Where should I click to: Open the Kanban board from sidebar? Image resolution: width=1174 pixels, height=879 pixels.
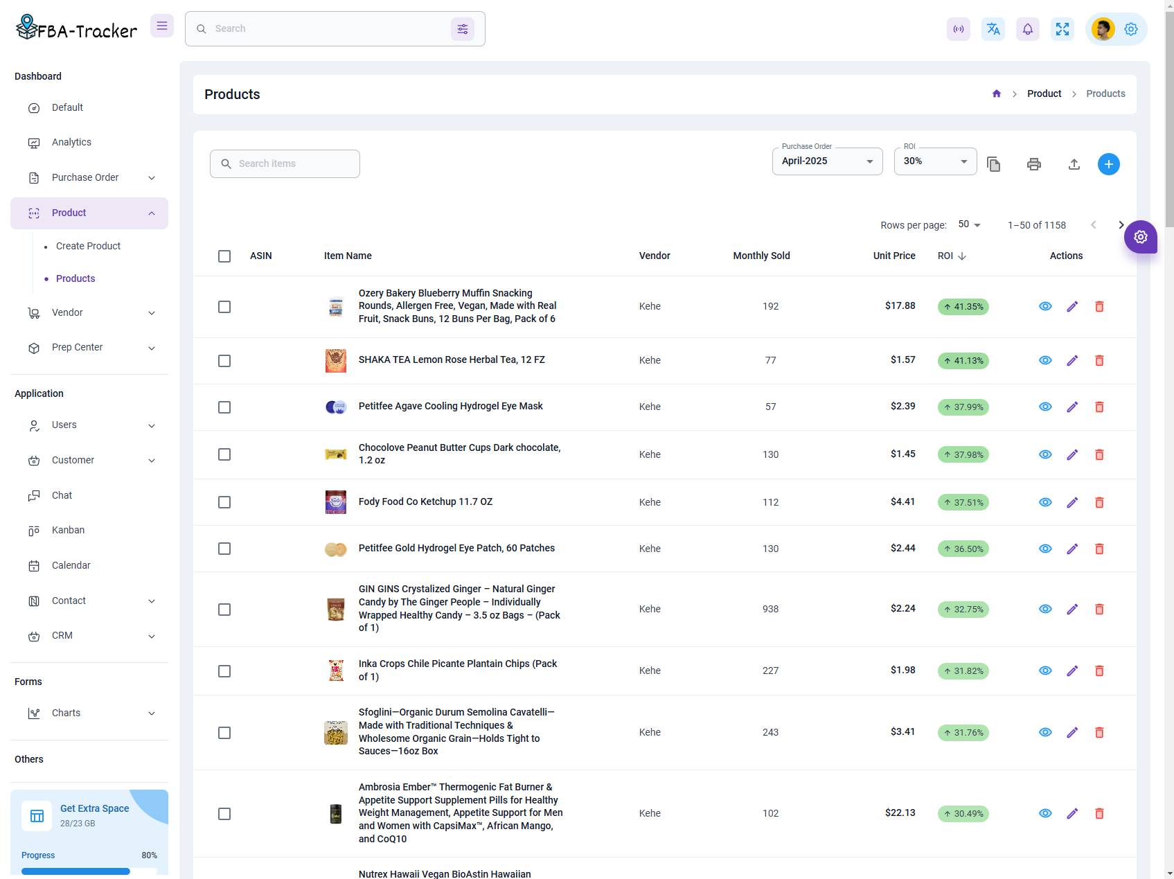click(x=67, y=530)
